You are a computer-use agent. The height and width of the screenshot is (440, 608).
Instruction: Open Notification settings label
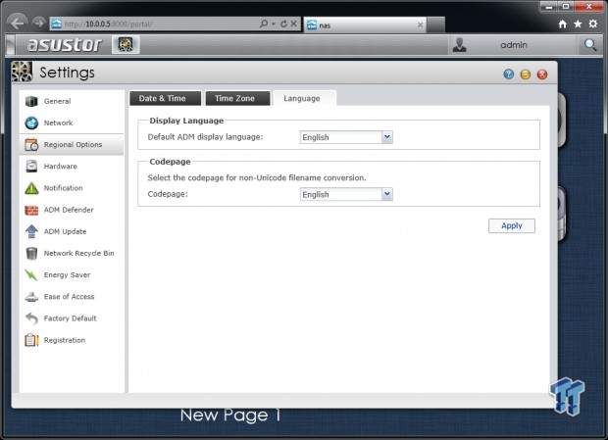pos(63,188)
